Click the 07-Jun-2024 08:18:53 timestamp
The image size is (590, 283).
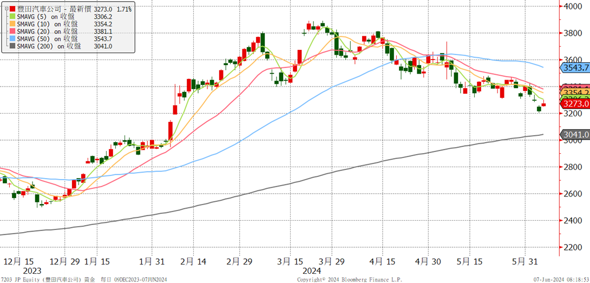coord(562,280)
